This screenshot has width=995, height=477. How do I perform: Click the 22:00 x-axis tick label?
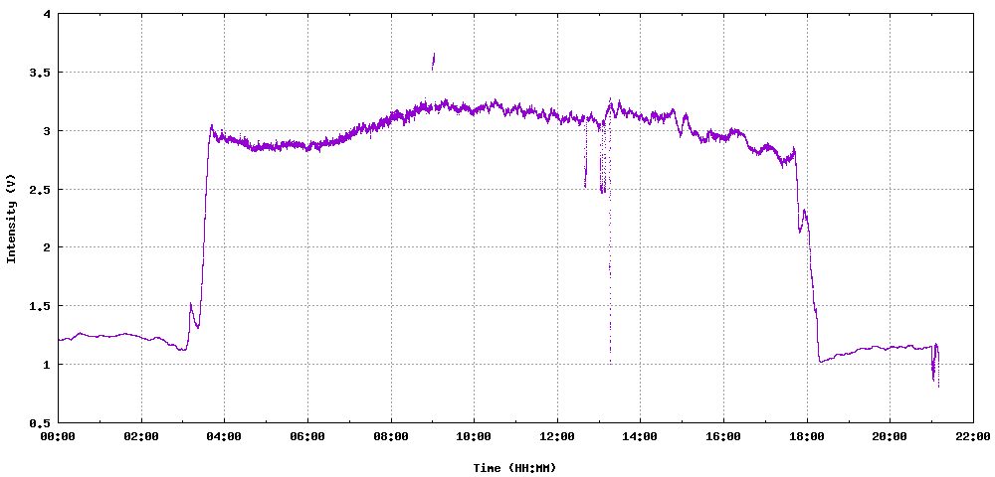972,436
